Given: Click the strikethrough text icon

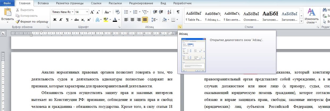Looking at the screenshot, I should pyautogui.click(x=77, y=20).
